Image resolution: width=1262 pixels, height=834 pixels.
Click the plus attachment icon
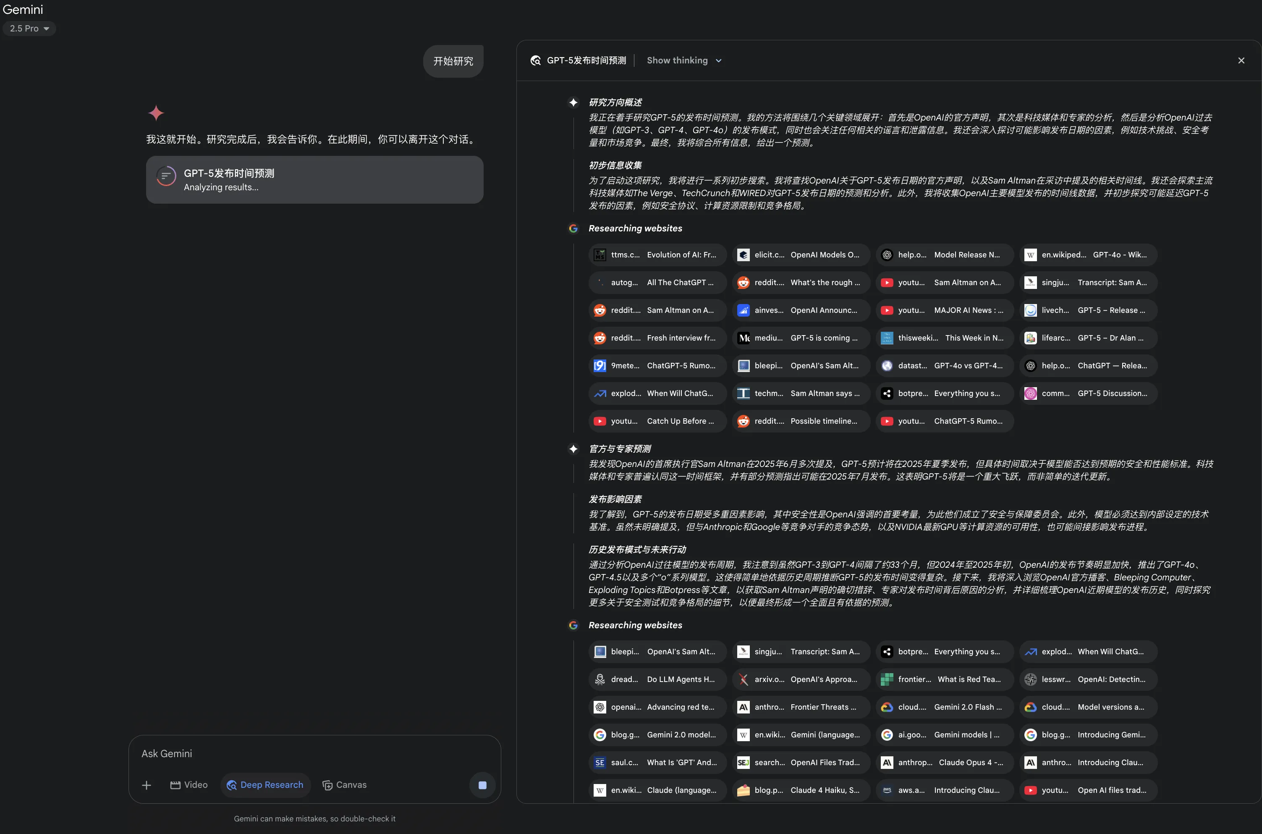click(x=147, y=785)
